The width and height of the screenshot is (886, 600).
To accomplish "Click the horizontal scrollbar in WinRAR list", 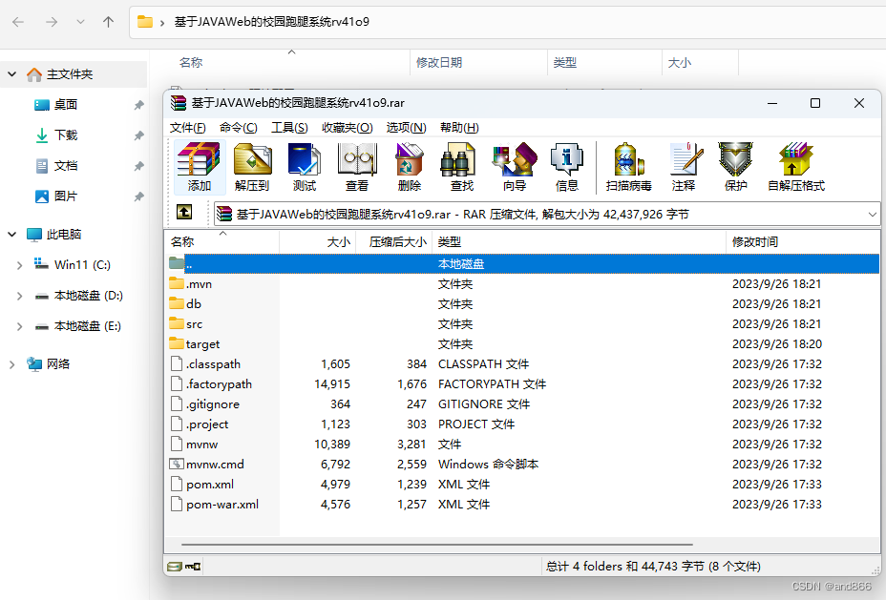I will click(436, 545).
